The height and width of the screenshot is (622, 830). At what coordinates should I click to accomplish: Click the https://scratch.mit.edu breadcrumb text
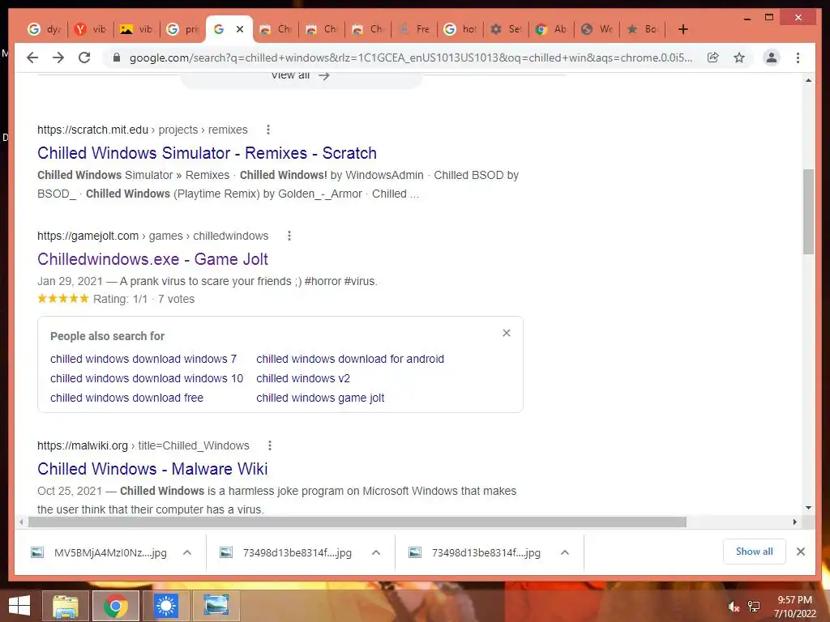coord(92,130)
